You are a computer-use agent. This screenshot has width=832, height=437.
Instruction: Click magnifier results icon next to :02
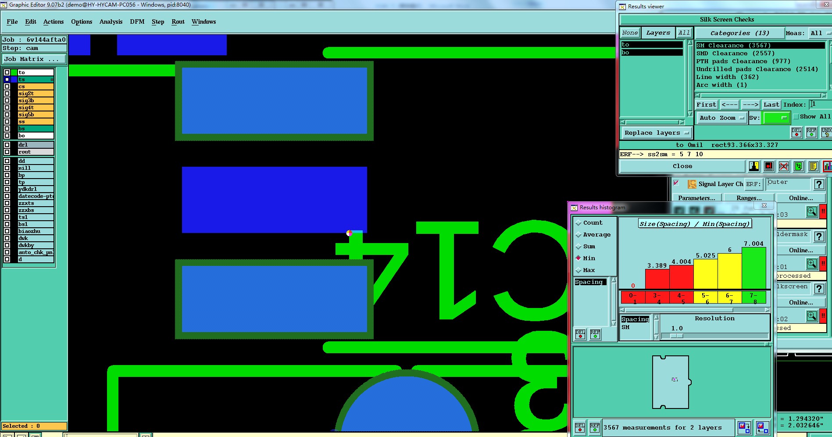[812, 316]
